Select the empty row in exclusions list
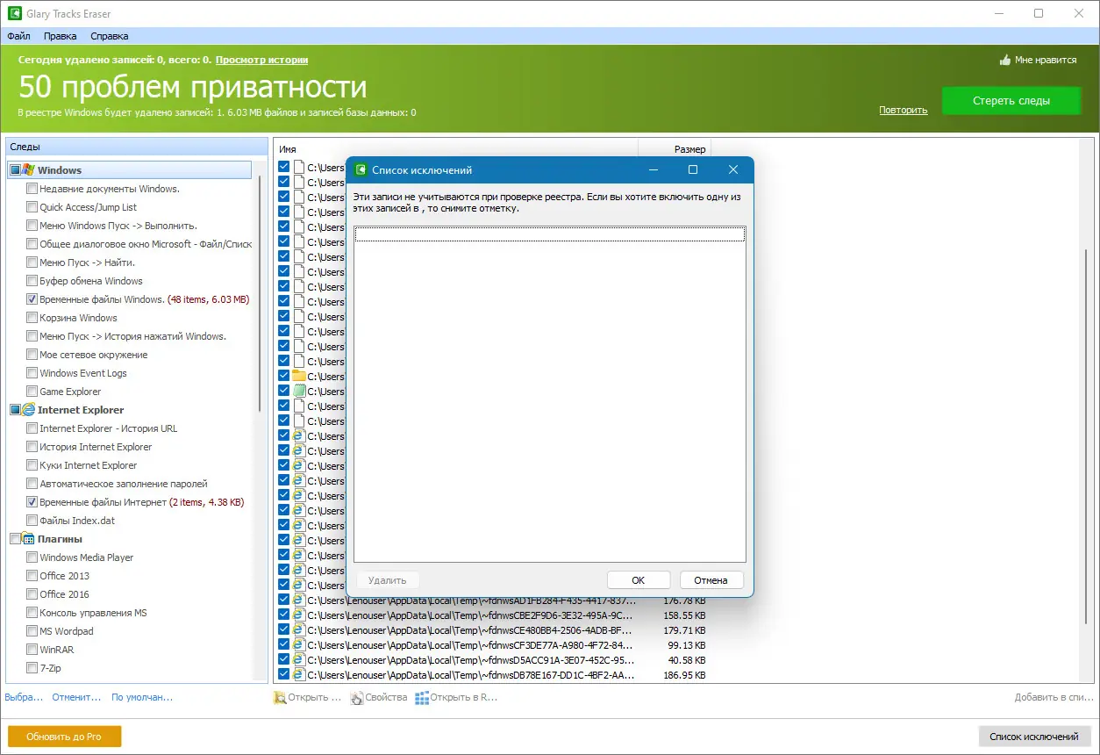The height and width of the screenshot is (755, 1100). coord(550,234)
